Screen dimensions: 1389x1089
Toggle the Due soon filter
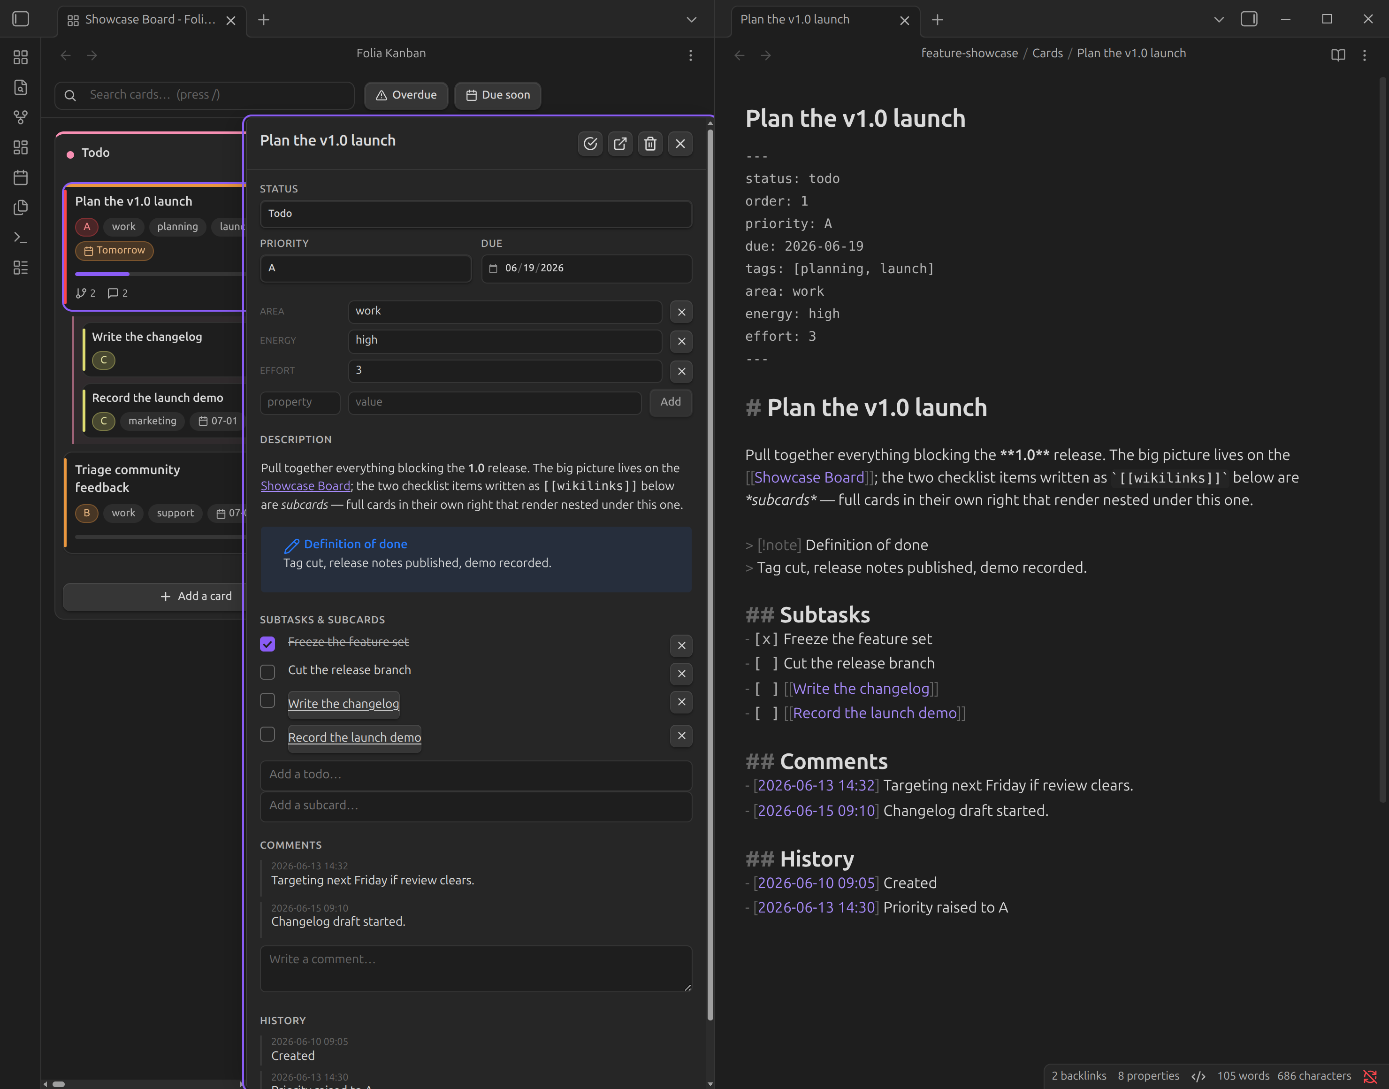[x=497, y=95]
